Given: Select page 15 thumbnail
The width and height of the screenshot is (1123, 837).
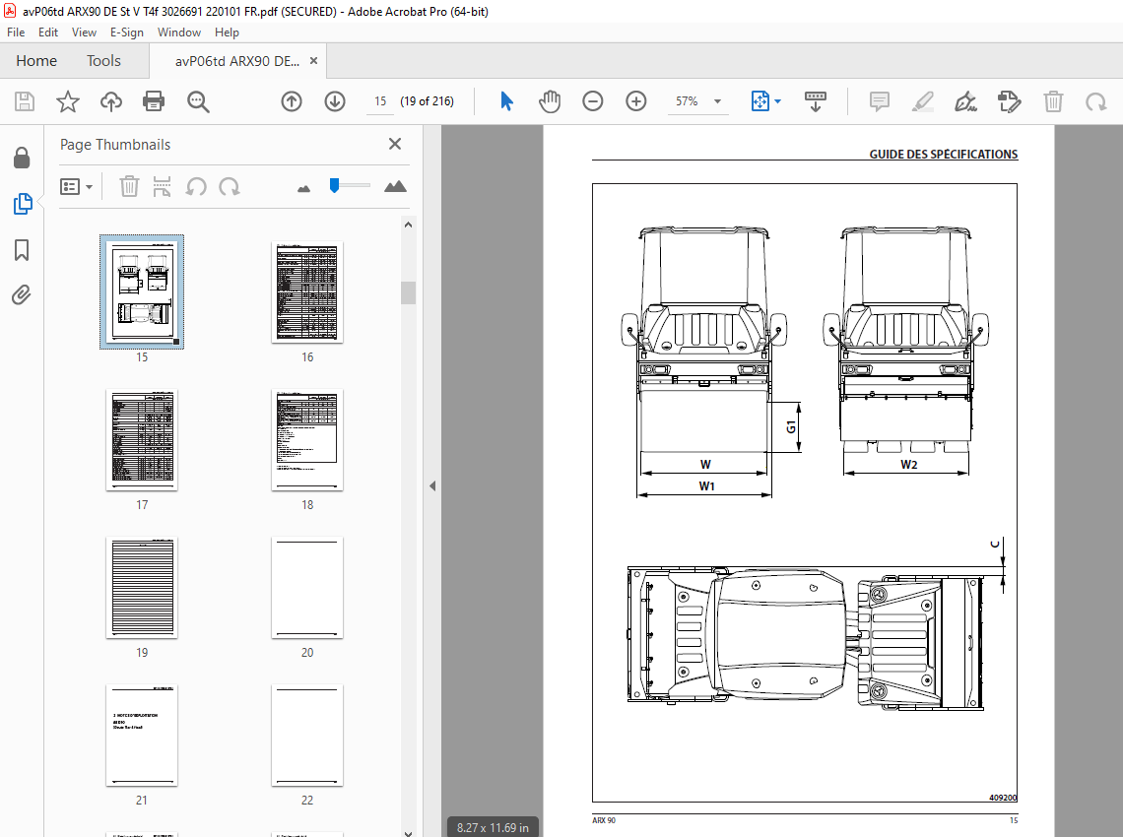Looking at the screenshot, I should coord(142,292).
